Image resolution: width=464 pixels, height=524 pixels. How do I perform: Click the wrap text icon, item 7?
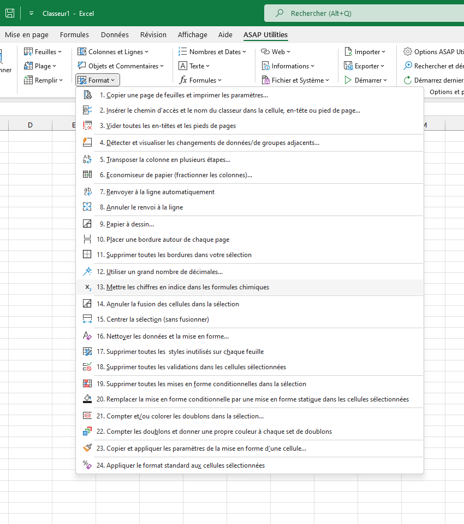tap(87, 191)
